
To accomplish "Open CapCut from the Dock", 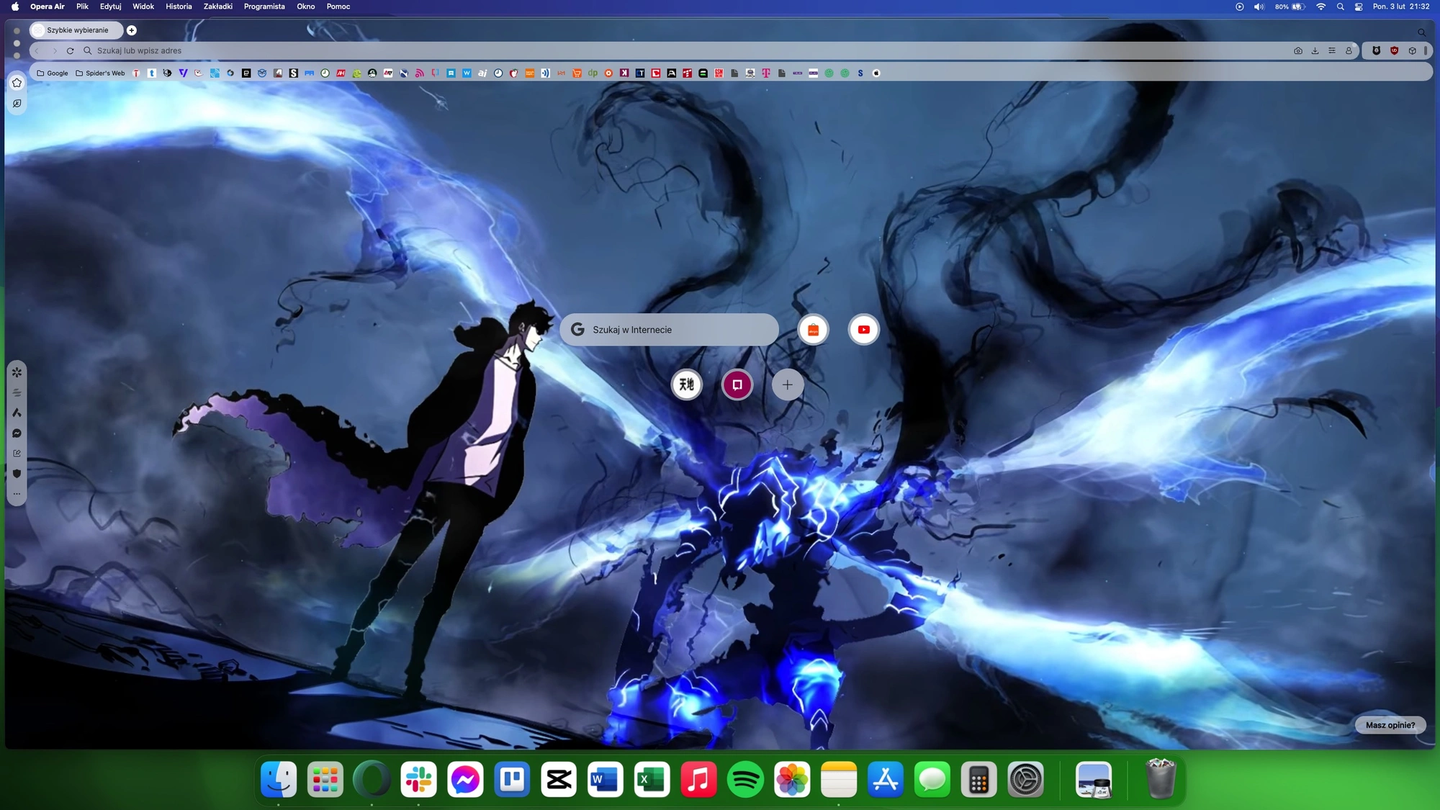I will pos(559,779).
